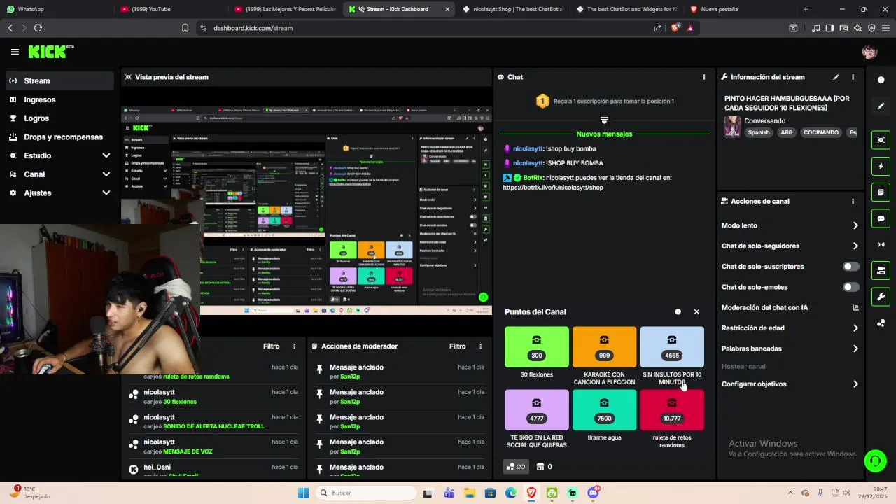
Task: Switch to Nueva pestaña browser tab
Action: click(741, 9)
